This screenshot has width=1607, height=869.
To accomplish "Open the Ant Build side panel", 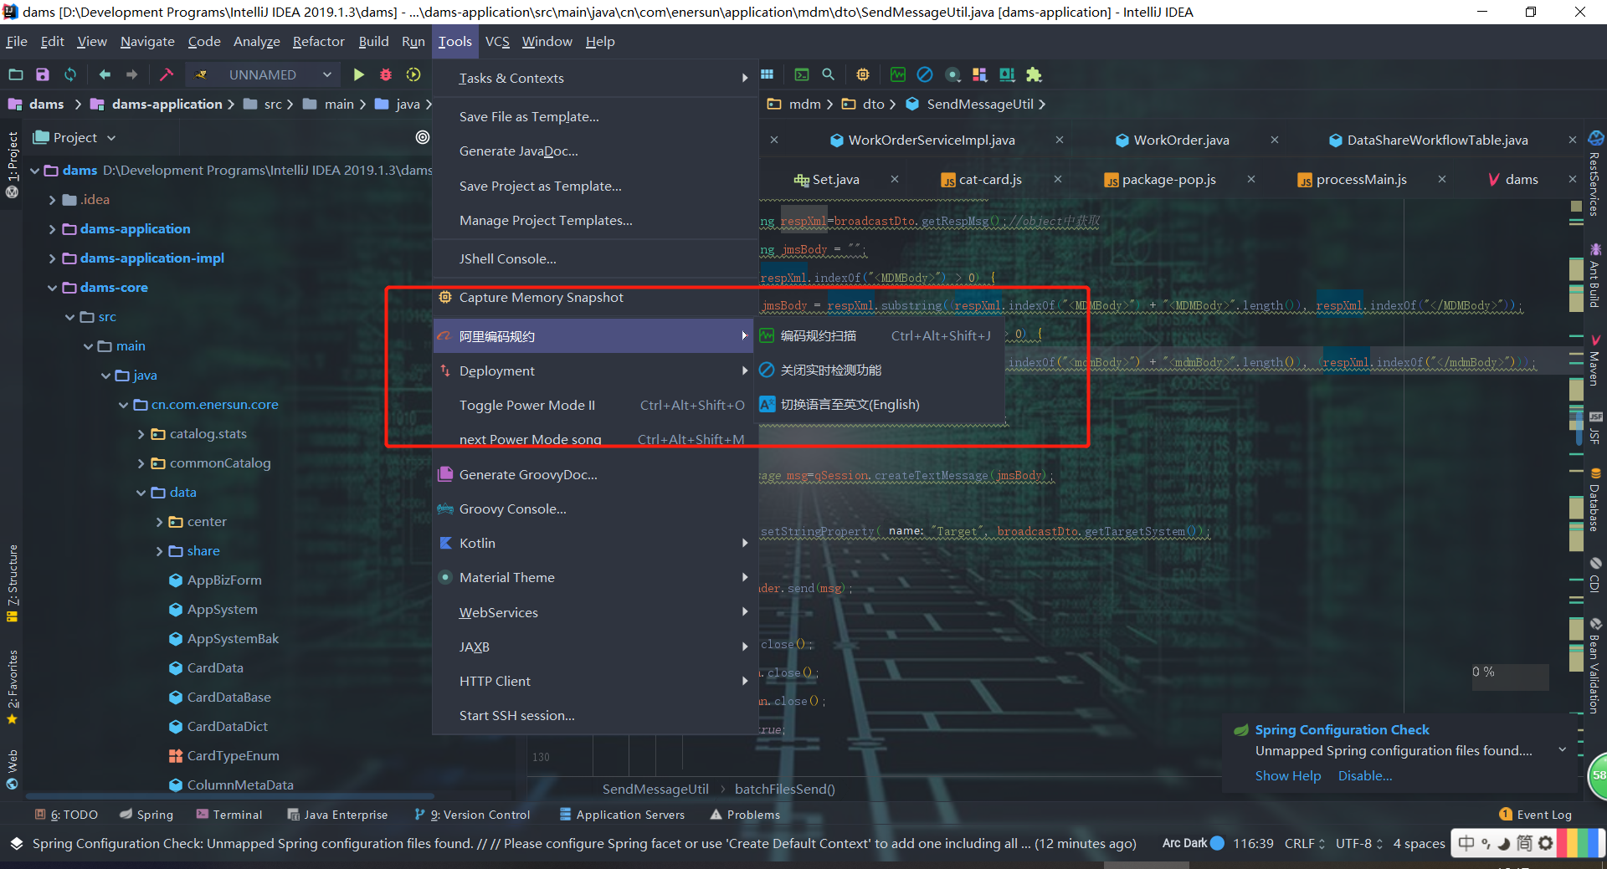I will click(1595, 276).
